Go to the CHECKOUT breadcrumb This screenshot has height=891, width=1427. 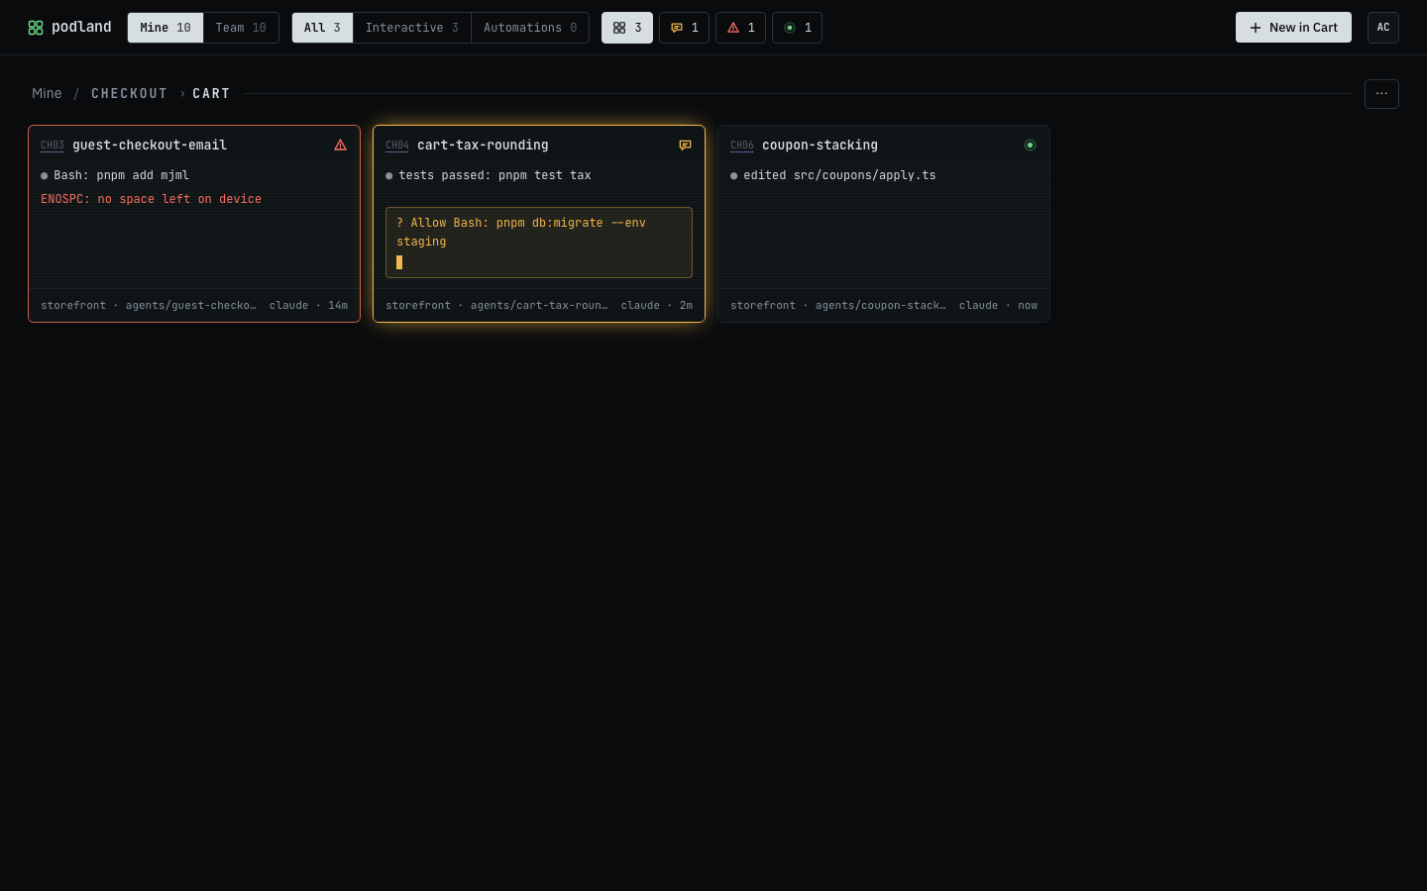coord(130,93)
